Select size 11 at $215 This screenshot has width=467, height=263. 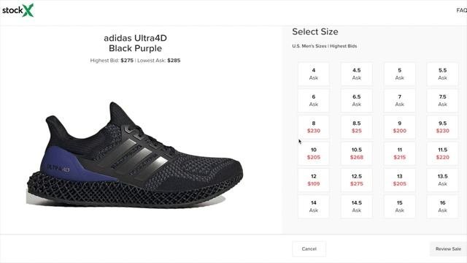tap(400, 153)
